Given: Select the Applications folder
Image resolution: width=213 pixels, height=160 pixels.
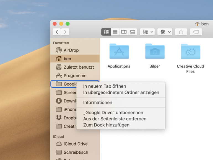Looking at the screenshot, I should point(119,55).
